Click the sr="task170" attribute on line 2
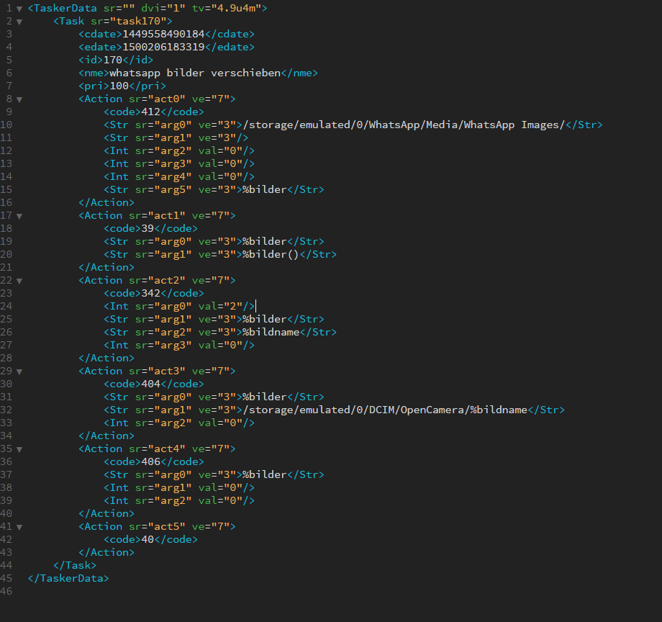This screenshot has height=622, width=662. [129, 21]
